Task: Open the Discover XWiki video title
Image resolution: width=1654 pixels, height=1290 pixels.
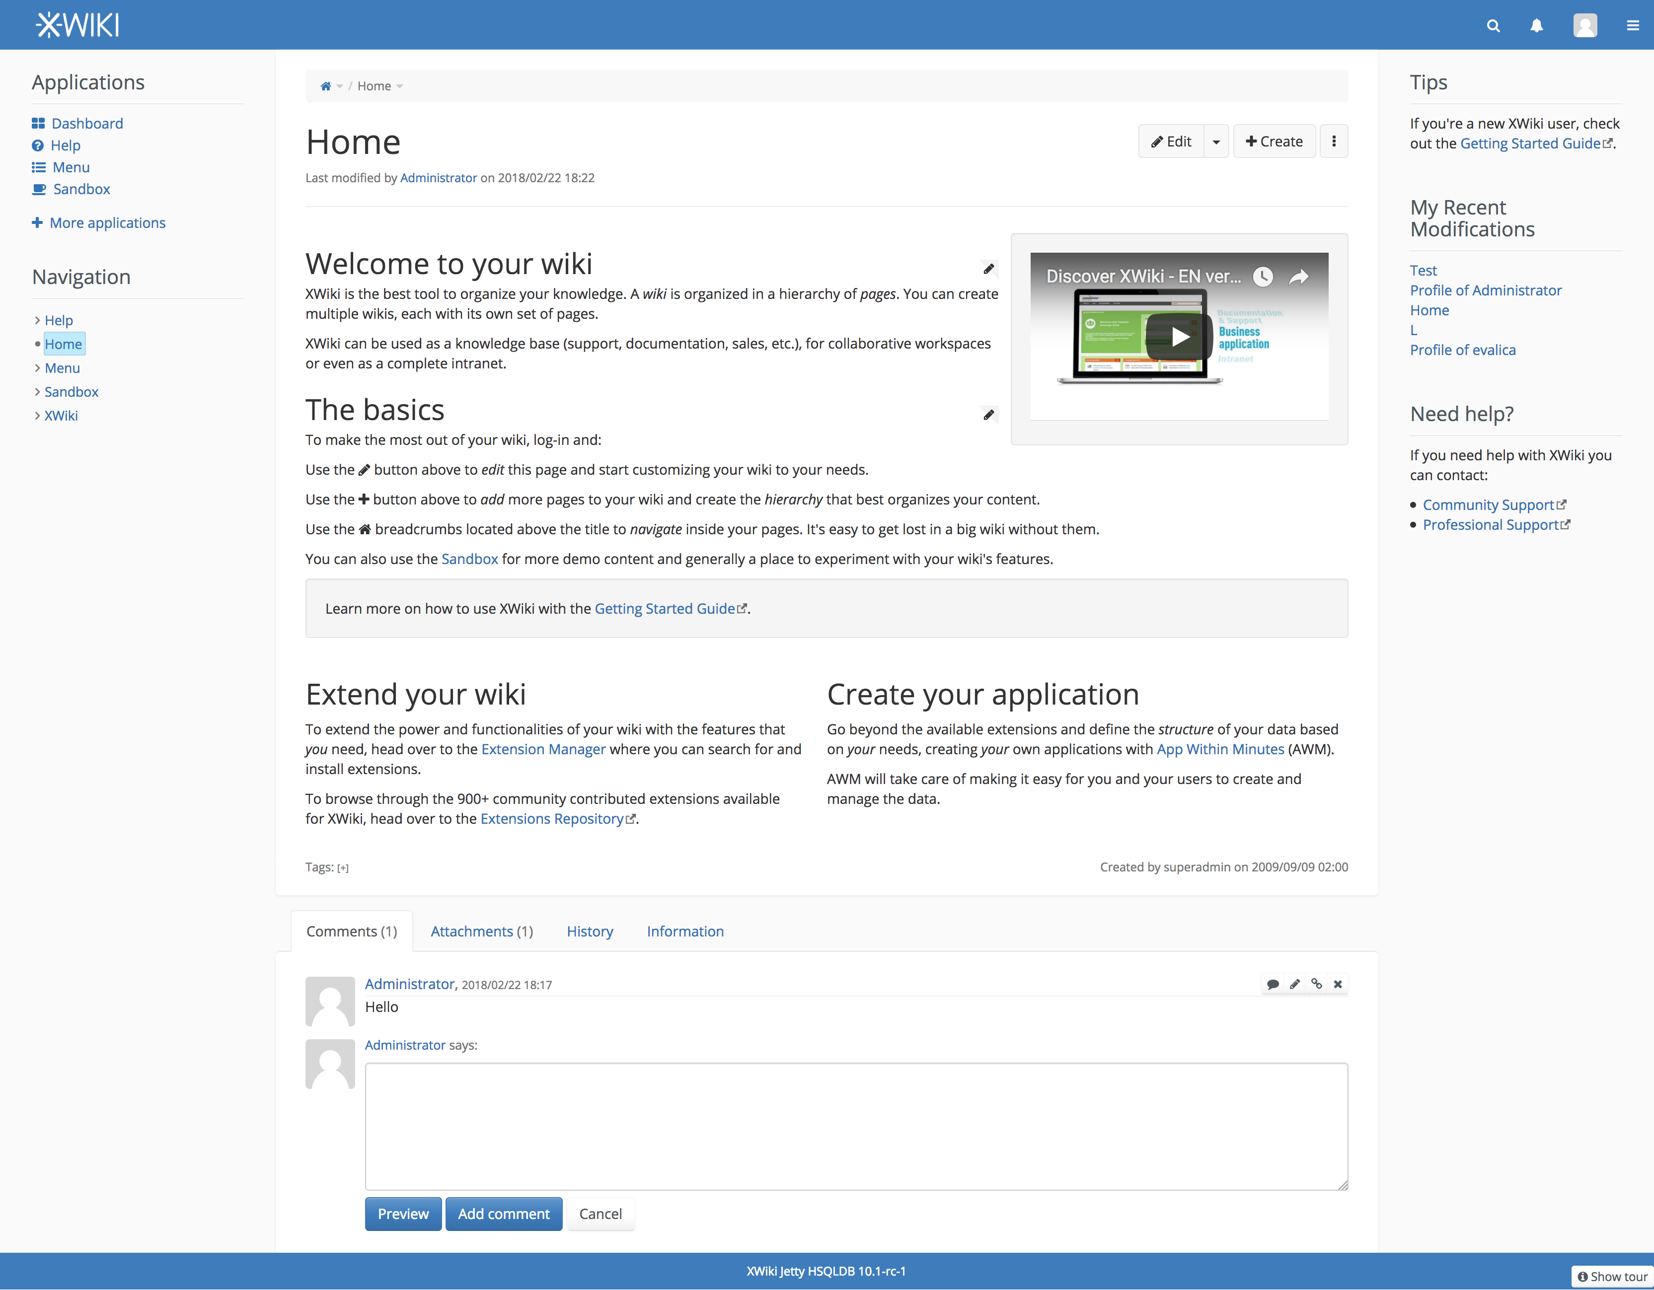Action: point(1143,276)
